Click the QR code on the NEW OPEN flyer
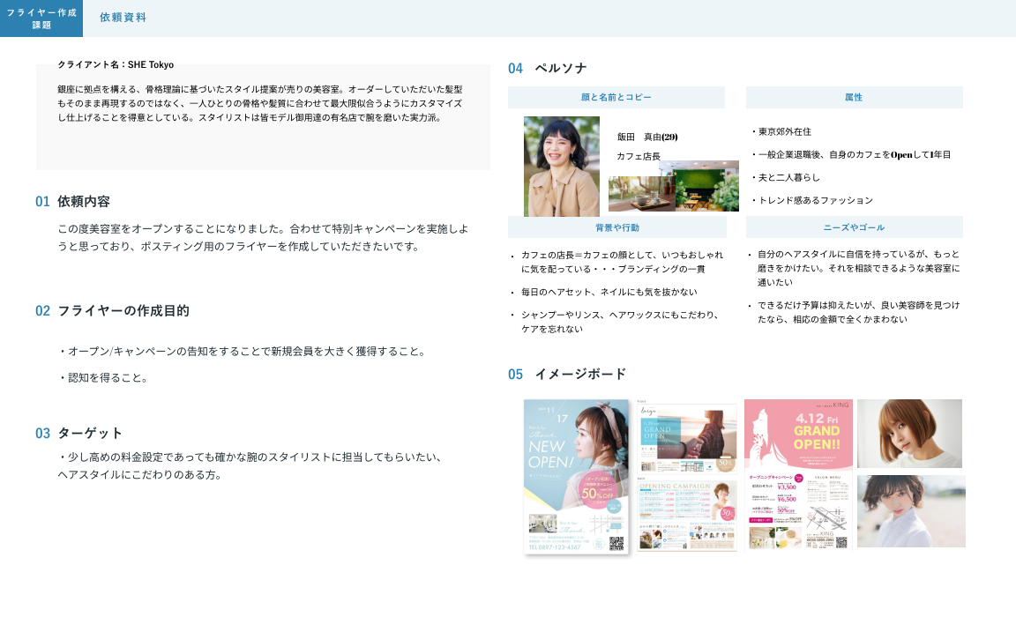Viewport: 1016px width, 617px height. tap(616, 543)
